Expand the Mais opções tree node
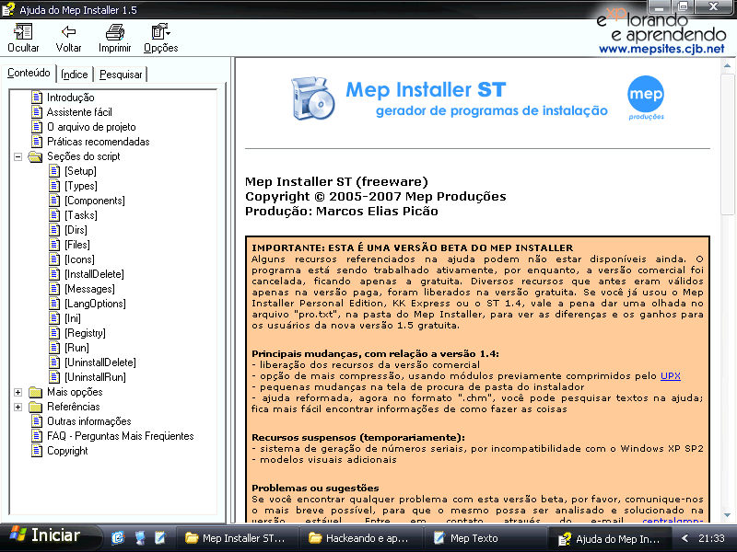The width and height of the screenshot is (737, 552). [x=18, y=393]
